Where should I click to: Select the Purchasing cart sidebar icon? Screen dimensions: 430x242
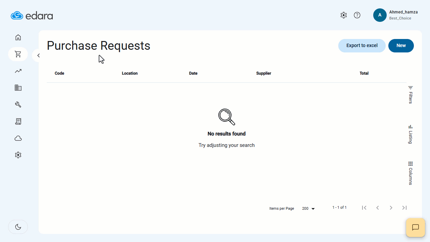click(18, 54)
